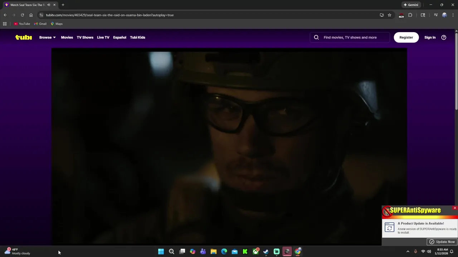Open the Windows Start menu
The image size is (458, 257).
[x=161, y=252]
